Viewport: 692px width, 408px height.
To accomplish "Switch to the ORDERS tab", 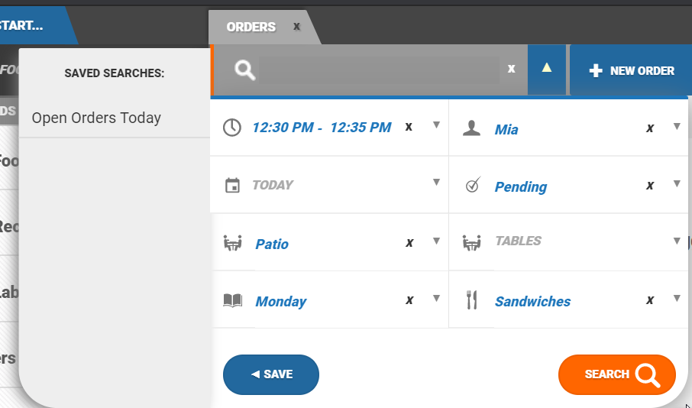I will point(251,28).
